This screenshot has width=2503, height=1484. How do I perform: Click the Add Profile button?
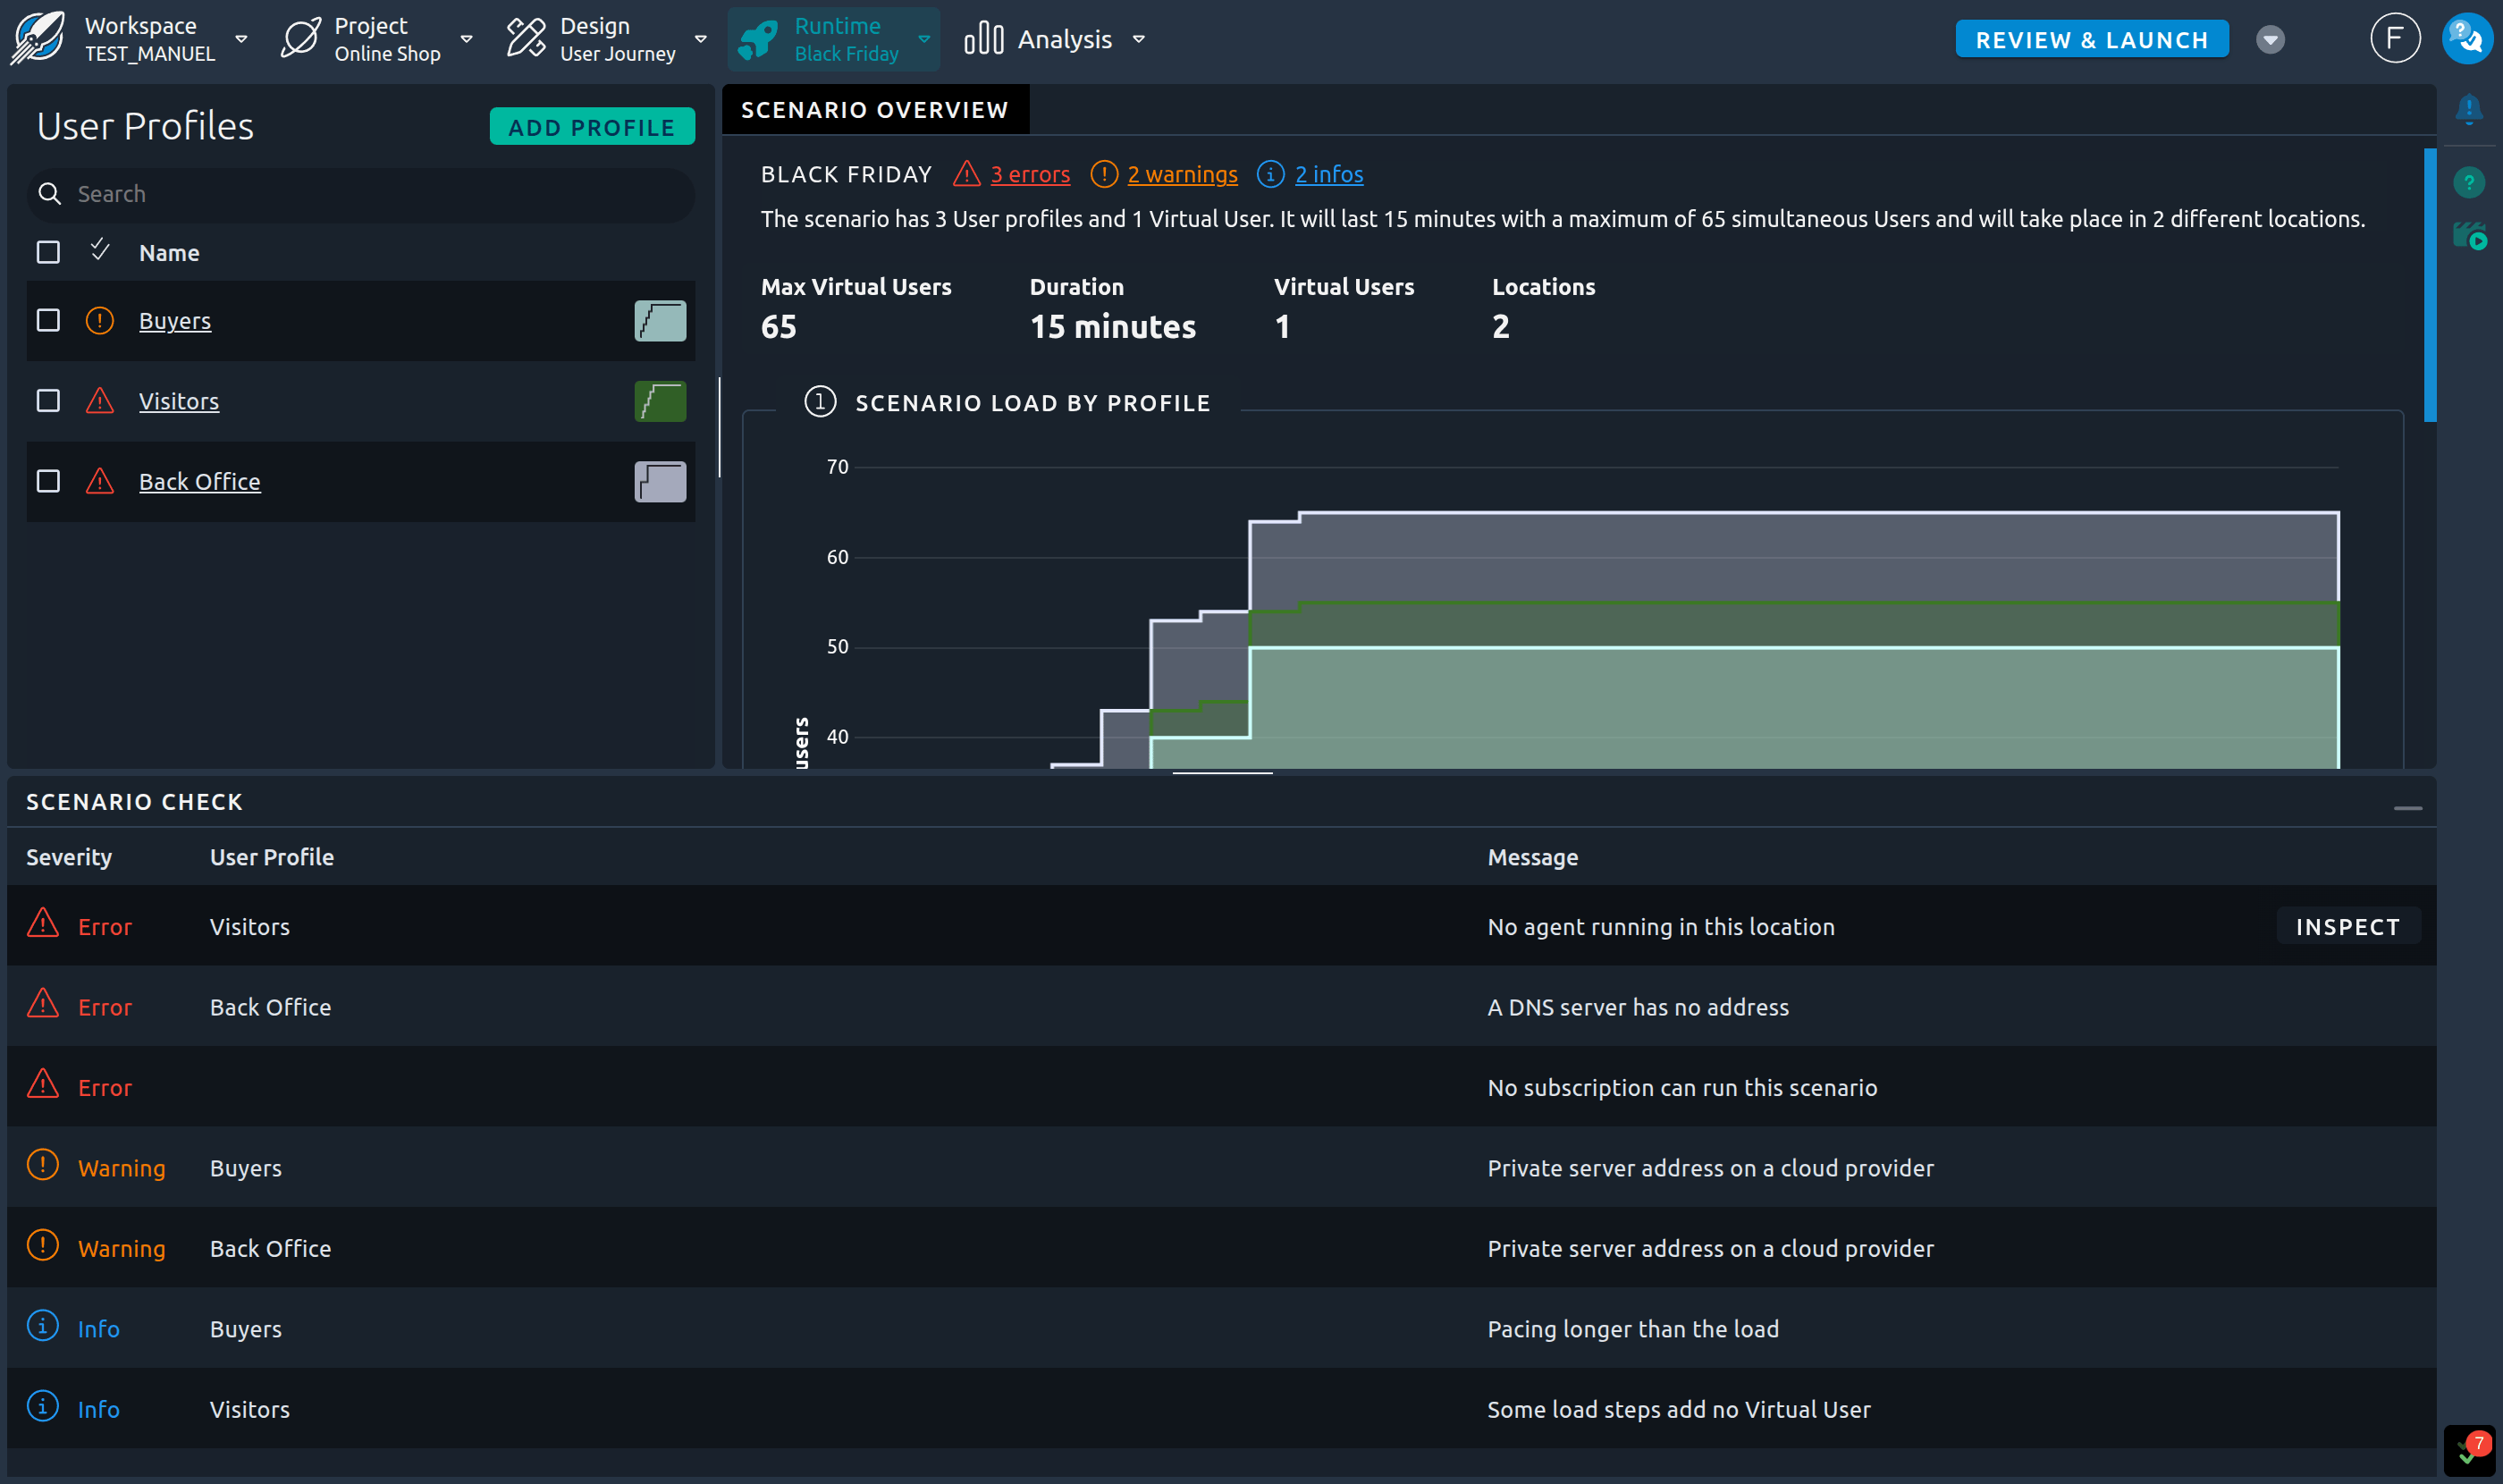click(x=592, y=127)
